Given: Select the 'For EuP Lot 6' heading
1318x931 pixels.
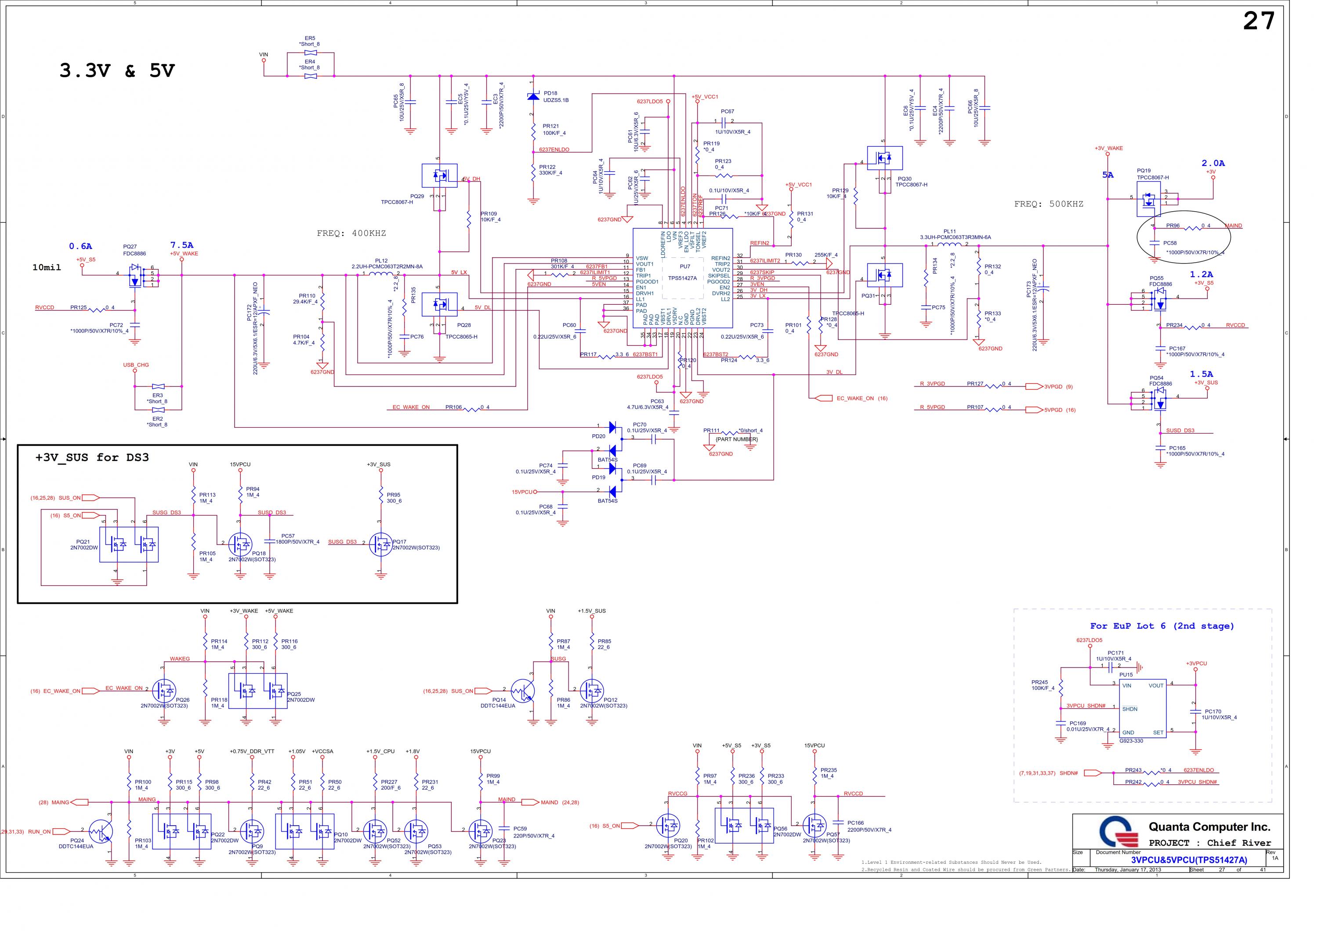Looking at the screenshot, I should [1162, 626].
